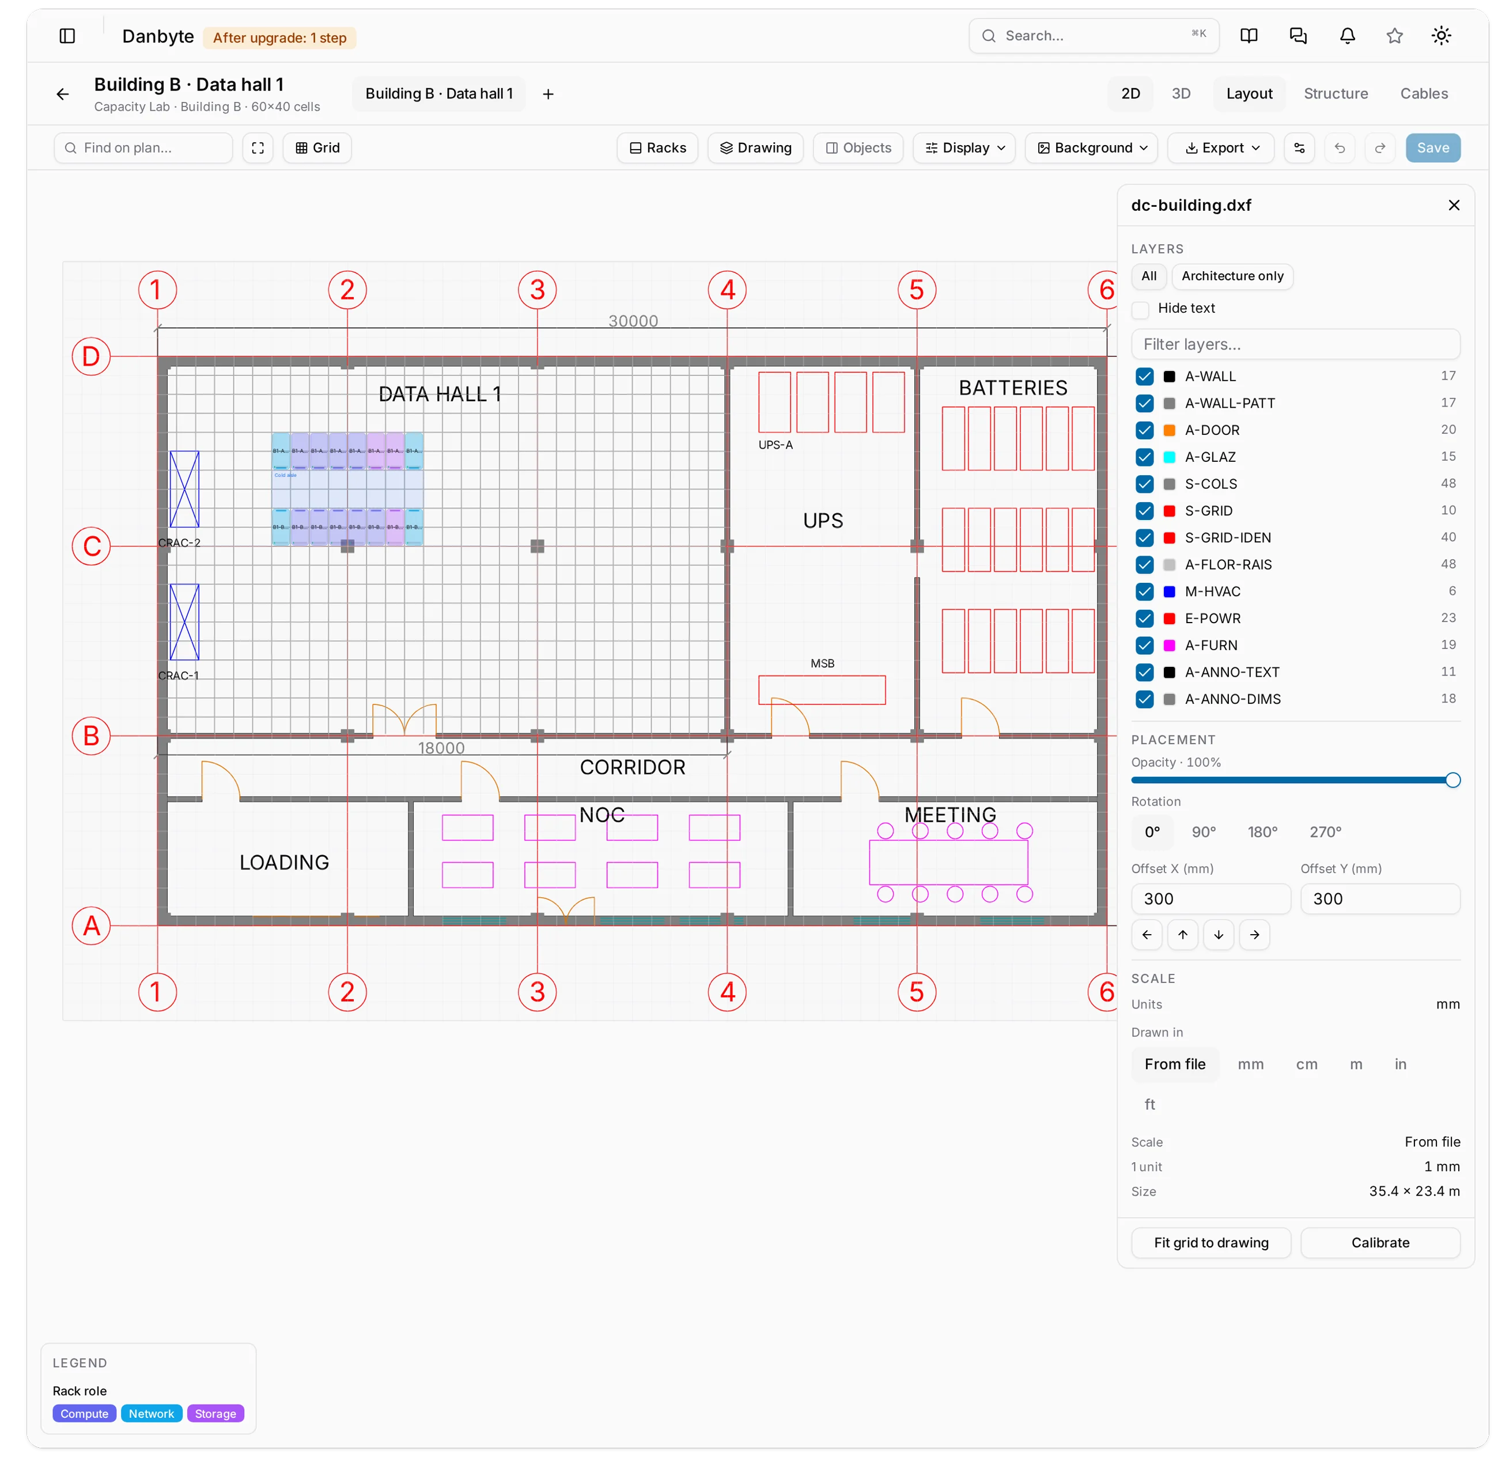Open the chat messages icon
Image resolution: width=1498 pixels, height=1457 pixels.
coord(1297,36)
